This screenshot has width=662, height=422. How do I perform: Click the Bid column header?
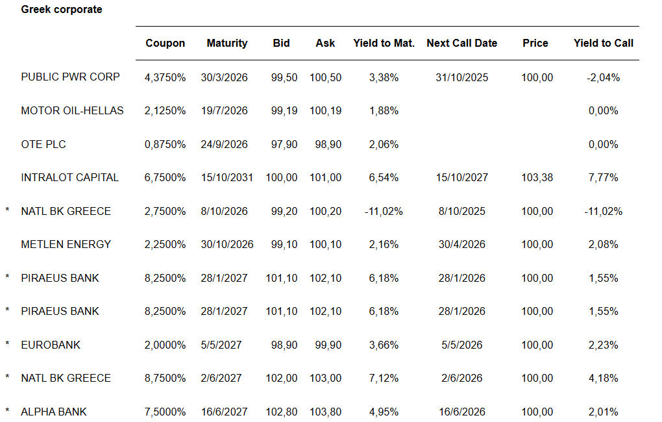tap(281, 43)
